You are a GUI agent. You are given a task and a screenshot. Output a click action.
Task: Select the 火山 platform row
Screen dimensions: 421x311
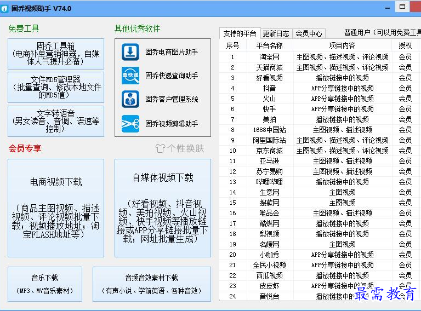(x=320, y=99)
